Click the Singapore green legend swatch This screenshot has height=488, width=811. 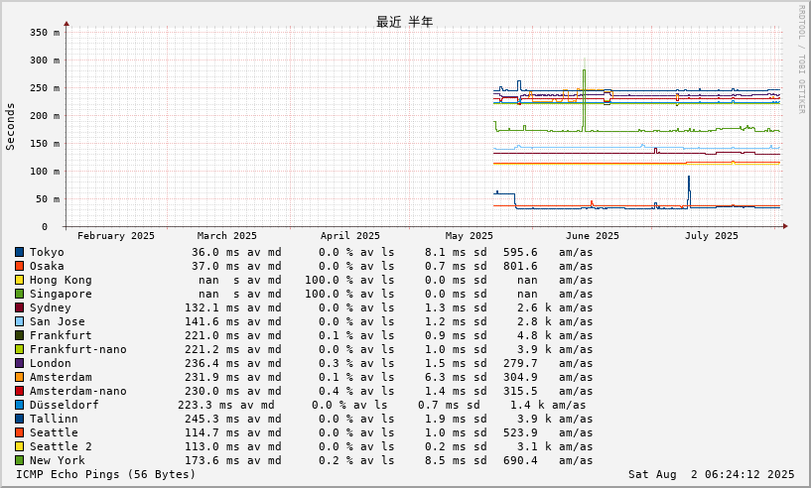[x=19, y=295]
